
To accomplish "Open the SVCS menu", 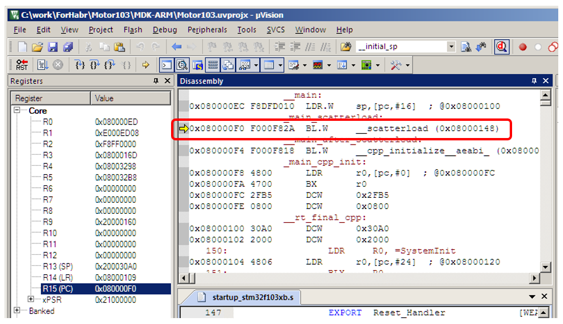I will pos(275,30).
